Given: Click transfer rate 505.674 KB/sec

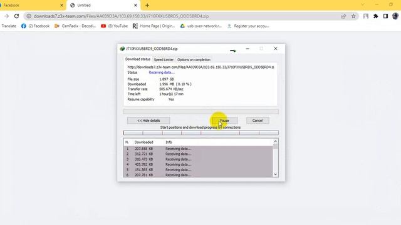Looking at the screenshot, I should coord(171,89).
